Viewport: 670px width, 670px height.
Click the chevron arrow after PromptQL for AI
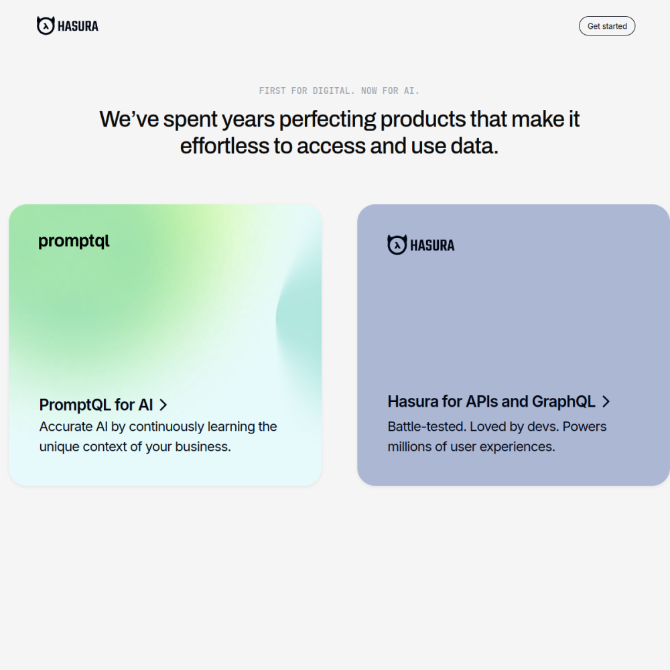[x=163, y=405]
